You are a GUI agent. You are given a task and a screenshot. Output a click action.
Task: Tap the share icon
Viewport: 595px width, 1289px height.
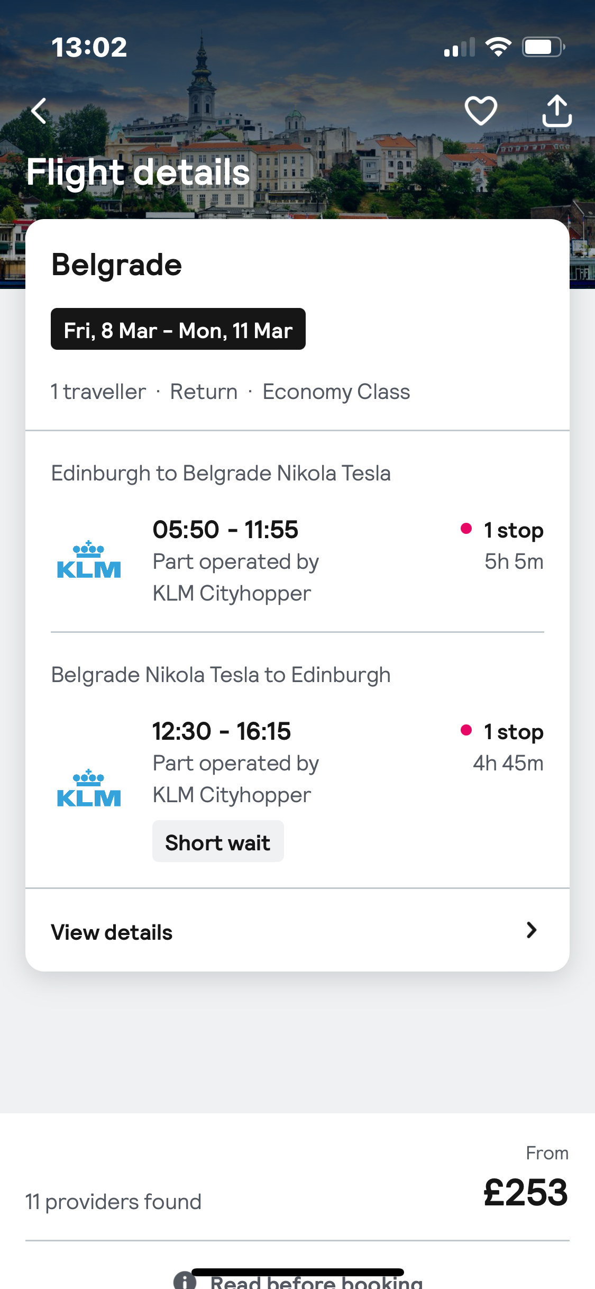tap(557, 111)
